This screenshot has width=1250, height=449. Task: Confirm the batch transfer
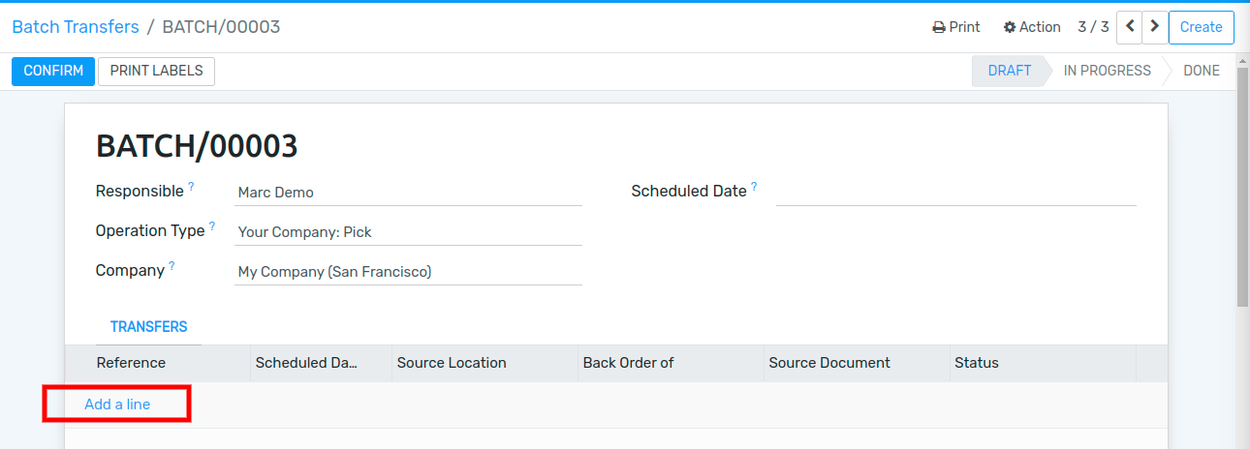pos(53,71)
